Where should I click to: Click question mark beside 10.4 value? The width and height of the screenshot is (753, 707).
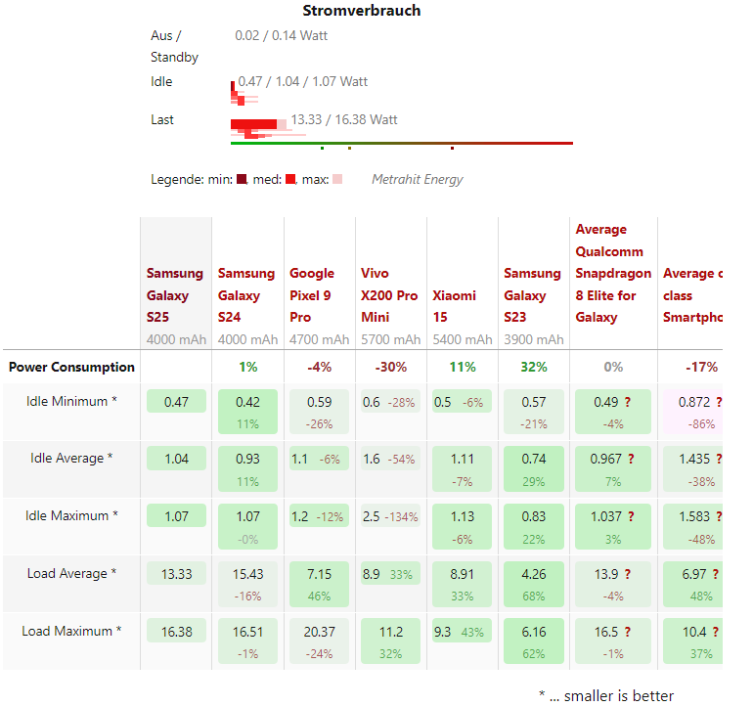(716, 632)
